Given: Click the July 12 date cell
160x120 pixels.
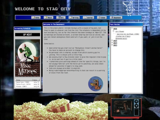Looking at the screenshot, I should [36, 82].
